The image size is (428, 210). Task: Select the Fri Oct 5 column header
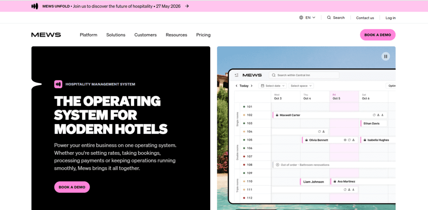[x=344, y=97]
